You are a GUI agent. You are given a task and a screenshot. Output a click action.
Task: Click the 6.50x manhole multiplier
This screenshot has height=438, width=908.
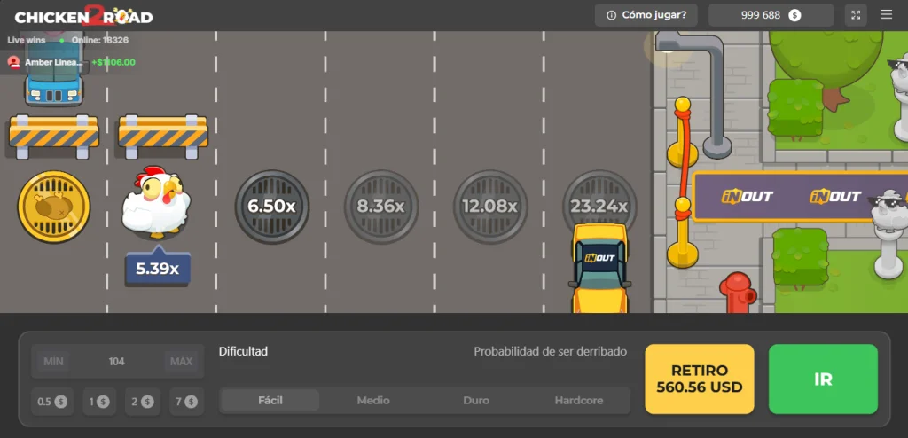[x=271, y=207]
